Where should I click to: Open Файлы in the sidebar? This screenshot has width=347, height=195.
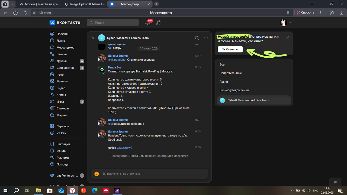click(x=61, y=151)
